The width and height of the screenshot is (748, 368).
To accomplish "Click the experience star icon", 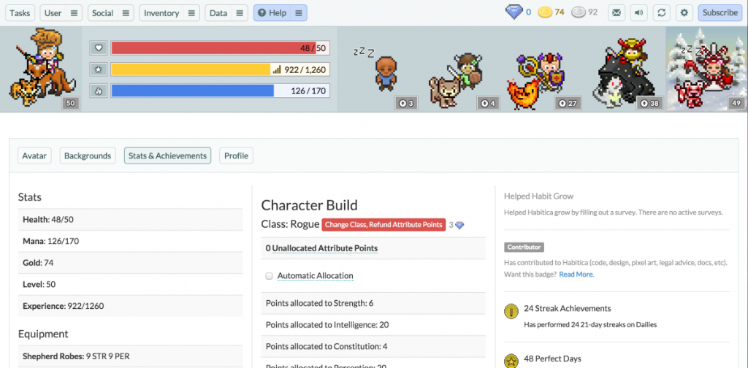I will pyautogui.click(x=99, y=69).
